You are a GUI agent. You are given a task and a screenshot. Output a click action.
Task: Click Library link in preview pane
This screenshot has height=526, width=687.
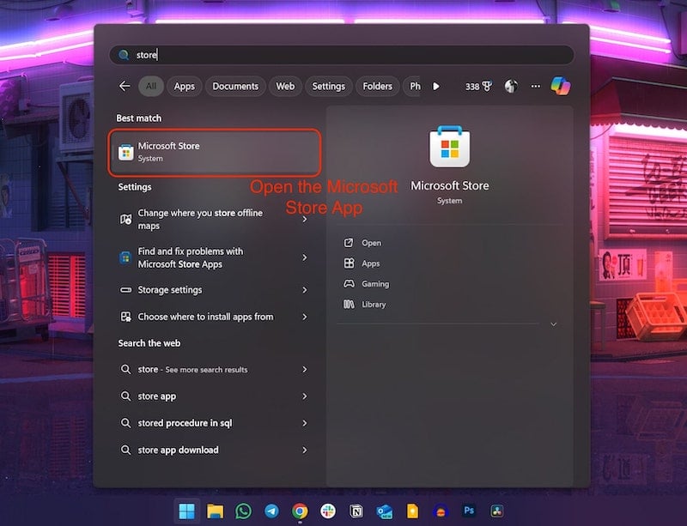pyautogui.click(x=374, y=305)
